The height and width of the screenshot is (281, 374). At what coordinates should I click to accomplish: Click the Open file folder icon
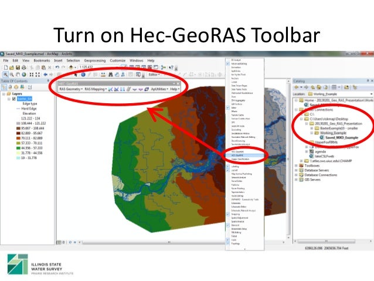(x=12, y=67)
